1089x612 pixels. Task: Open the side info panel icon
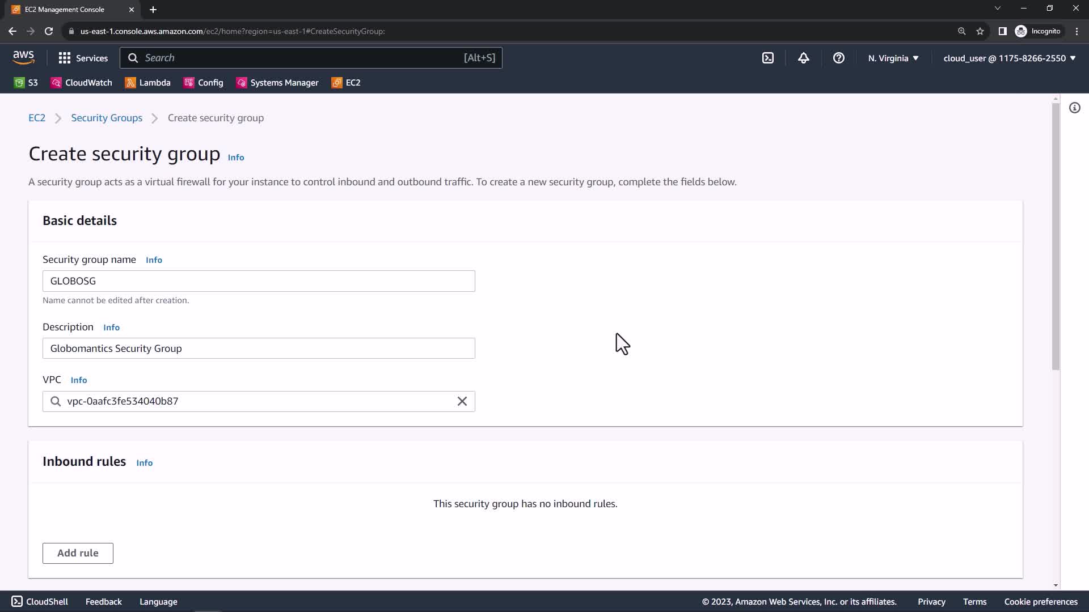pyautogui.click(x=1074, y=108)
